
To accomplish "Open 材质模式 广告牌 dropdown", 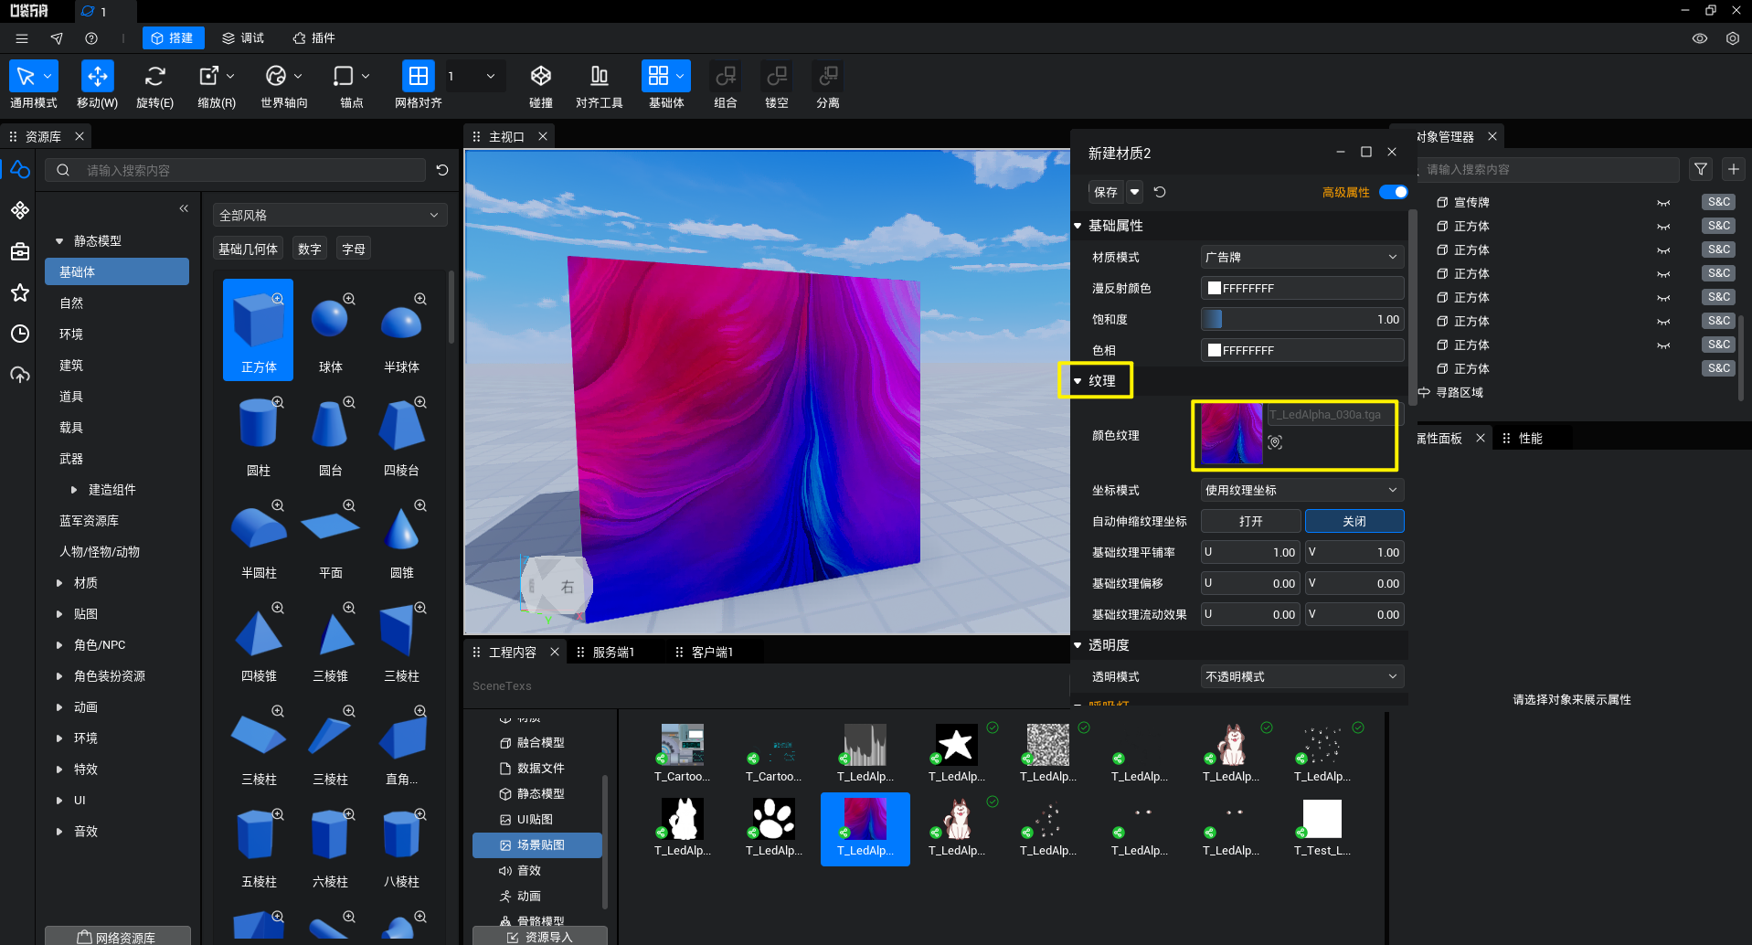I will tap(1301, 257).
